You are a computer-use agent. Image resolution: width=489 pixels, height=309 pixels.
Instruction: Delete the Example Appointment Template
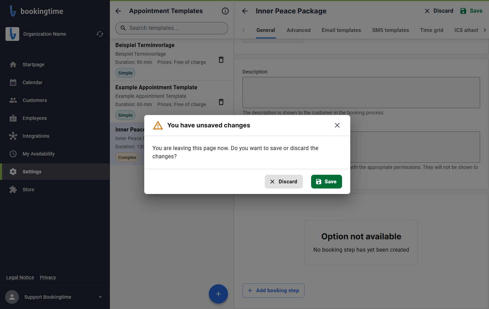coord(221,102)
